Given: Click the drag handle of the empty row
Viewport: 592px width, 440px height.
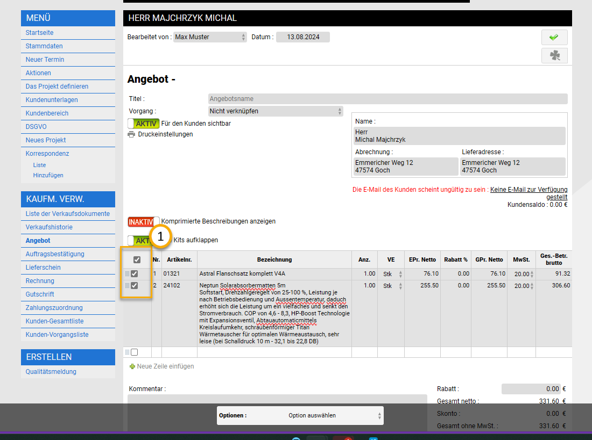Looking at the screenshot, I should pos(128,352).
